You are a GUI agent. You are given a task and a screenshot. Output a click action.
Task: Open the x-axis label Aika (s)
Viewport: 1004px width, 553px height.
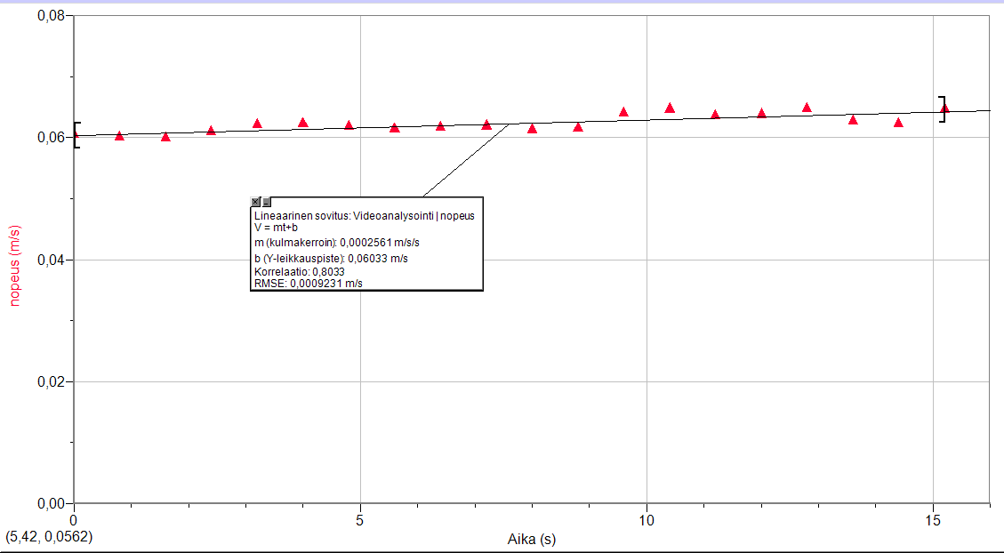[531, 539]
